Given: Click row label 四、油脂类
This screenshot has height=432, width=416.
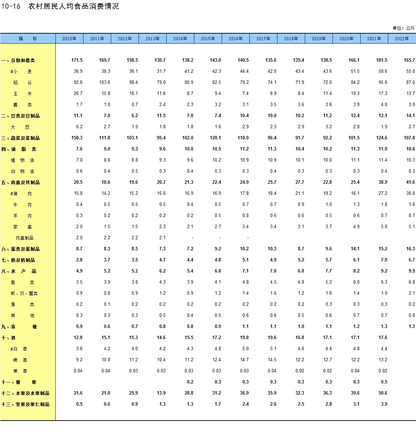Looking at the screenshot, I should 19,149.
